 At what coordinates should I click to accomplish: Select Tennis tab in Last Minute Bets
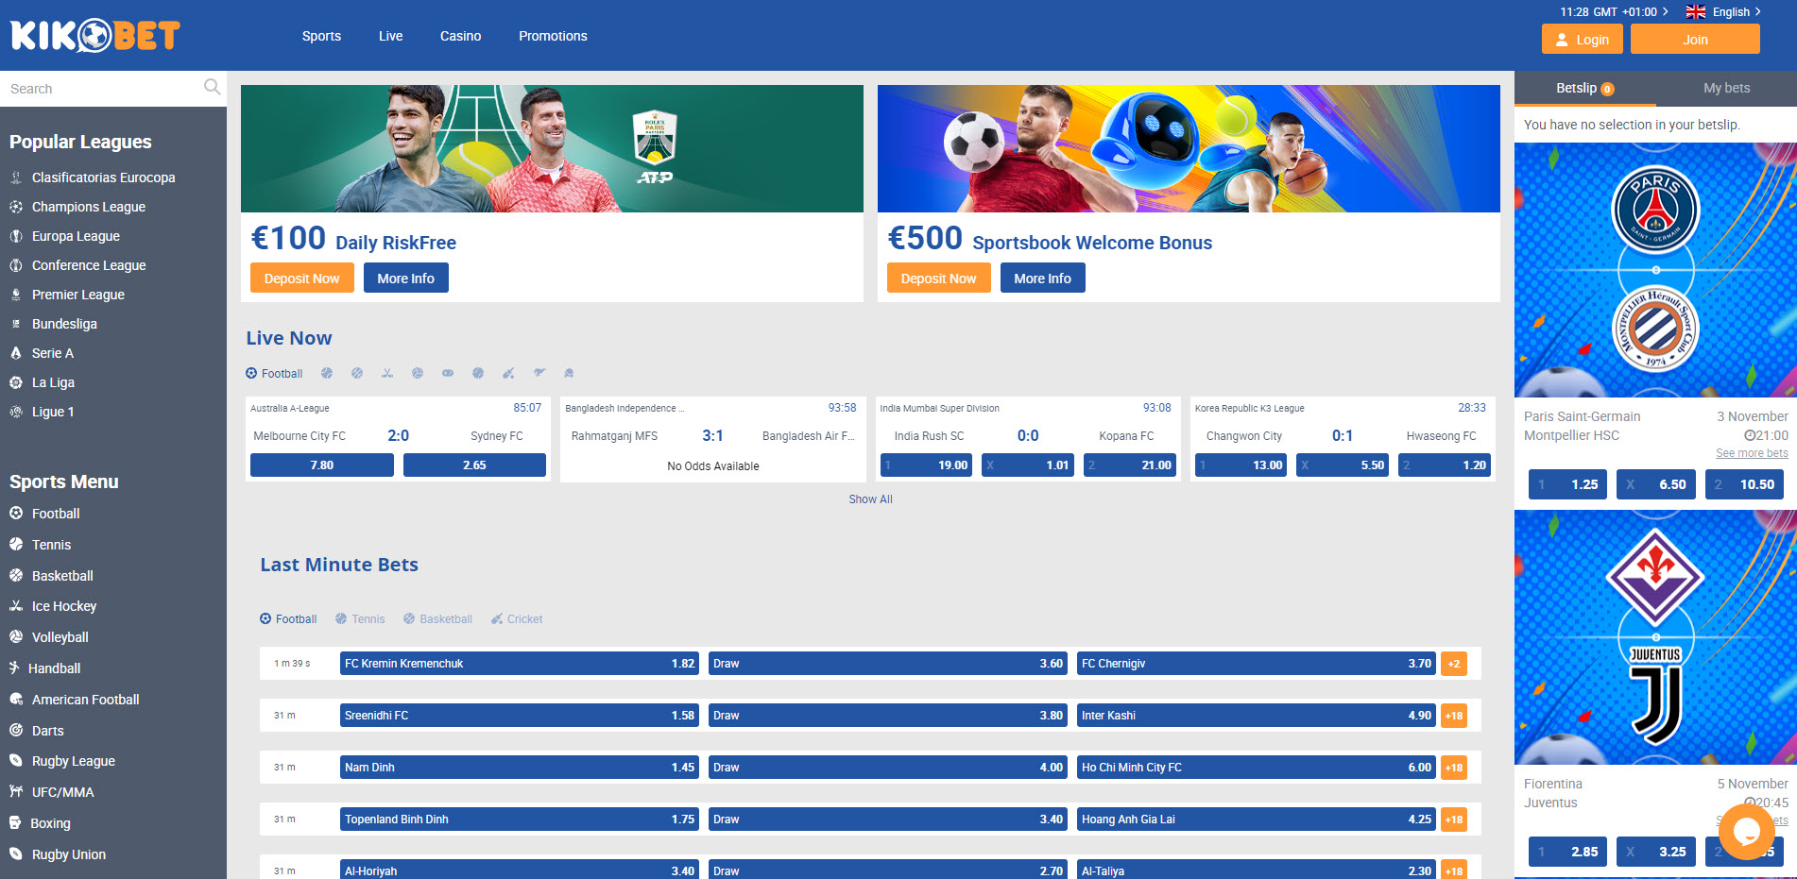point(360,619)
